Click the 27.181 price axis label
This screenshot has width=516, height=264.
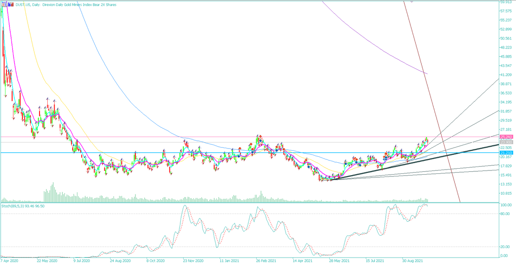point(507,129)
